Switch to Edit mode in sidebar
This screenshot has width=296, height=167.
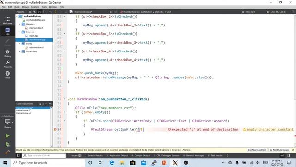pyautogui.click(x=7, y=31)
